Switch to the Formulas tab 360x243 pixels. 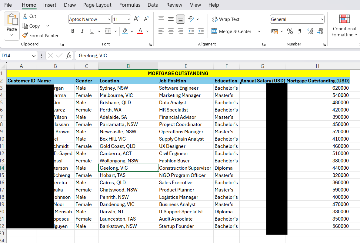pyautogui.click(x=130, y=5)
